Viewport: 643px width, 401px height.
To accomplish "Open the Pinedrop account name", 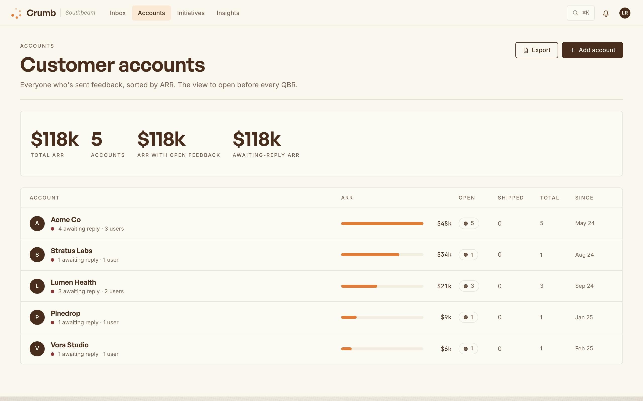I will (65, 313).
